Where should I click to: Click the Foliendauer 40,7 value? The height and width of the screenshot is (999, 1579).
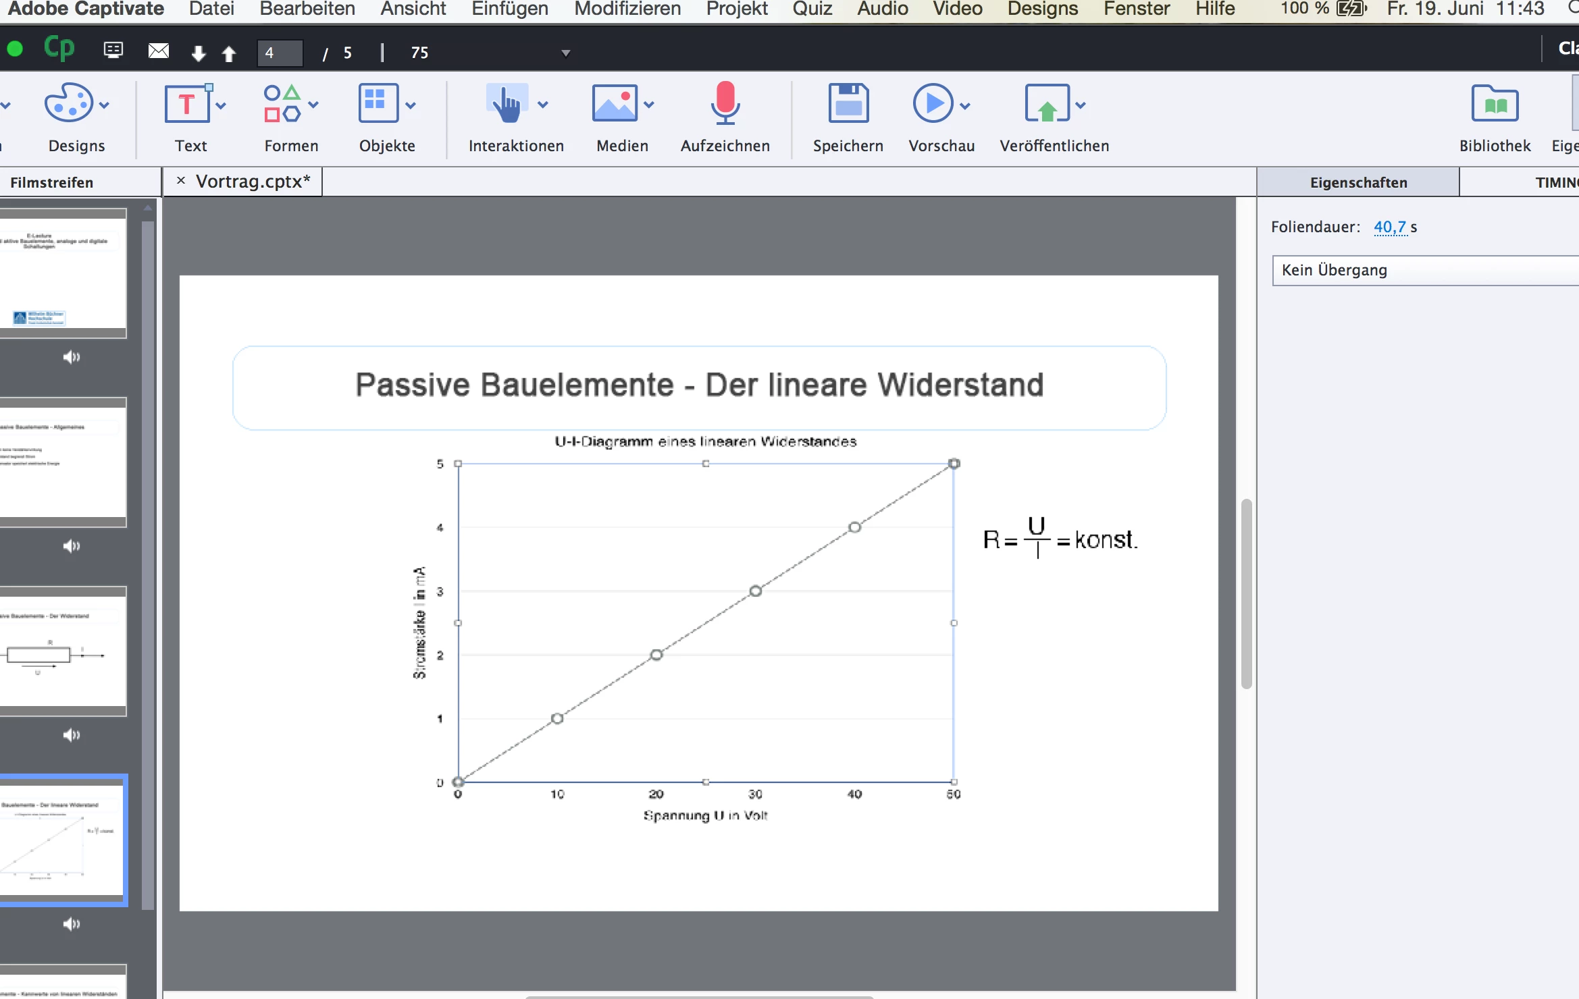click(x=1390, y=227)
